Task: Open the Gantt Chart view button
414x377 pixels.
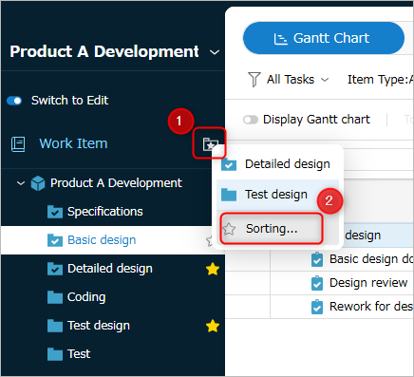Action: 324,38
